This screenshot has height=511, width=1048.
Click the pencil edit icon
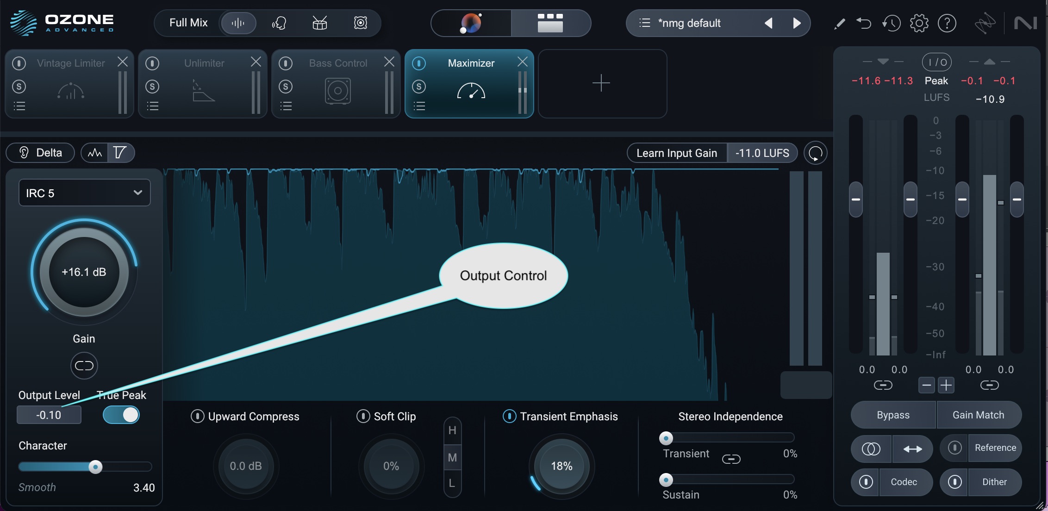(x=839, y=23)
